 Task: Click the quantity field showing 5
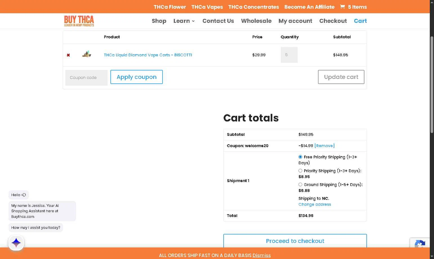coord(289,55)
